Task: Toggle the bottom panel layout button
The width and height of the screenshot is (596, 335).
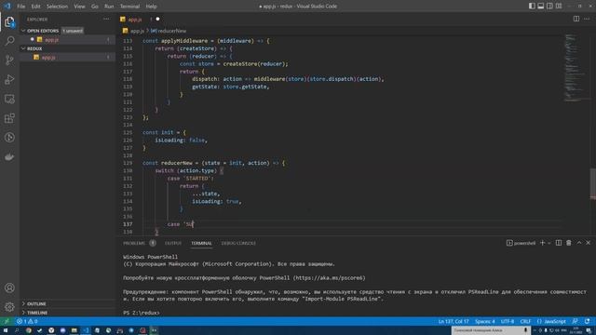Action: tap(540, 7)
